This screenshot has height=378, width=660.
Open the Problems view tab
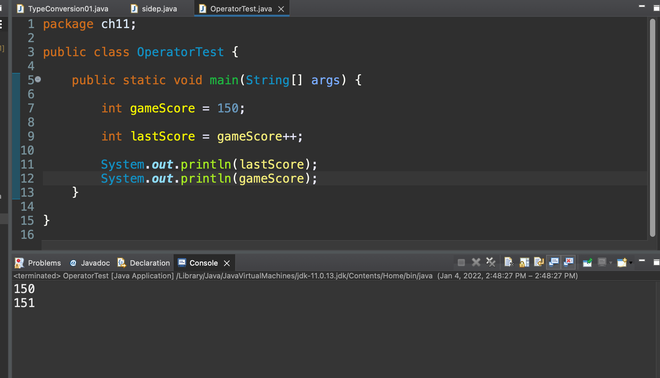click(x=44, y=263)
